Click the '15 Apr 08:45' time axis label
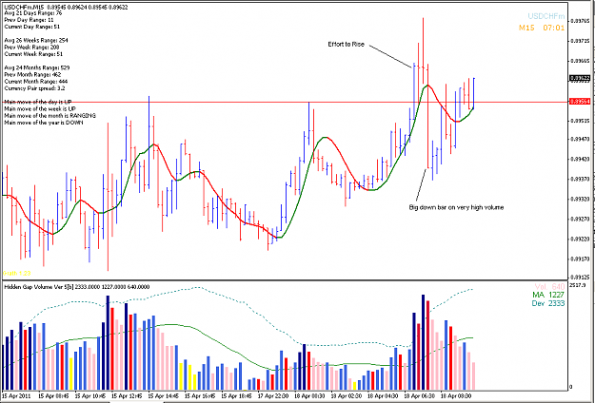The image size is (595, 403). [x=53, y=395]
